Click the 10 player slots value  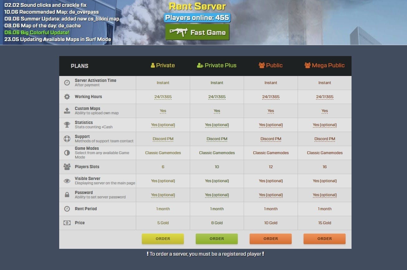(x=217, y=167)
